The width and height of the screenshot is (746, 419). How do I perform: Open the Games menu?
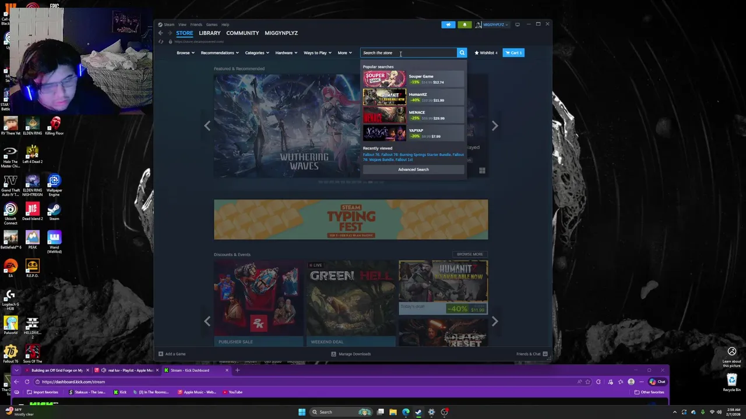(x=212, y=24)
